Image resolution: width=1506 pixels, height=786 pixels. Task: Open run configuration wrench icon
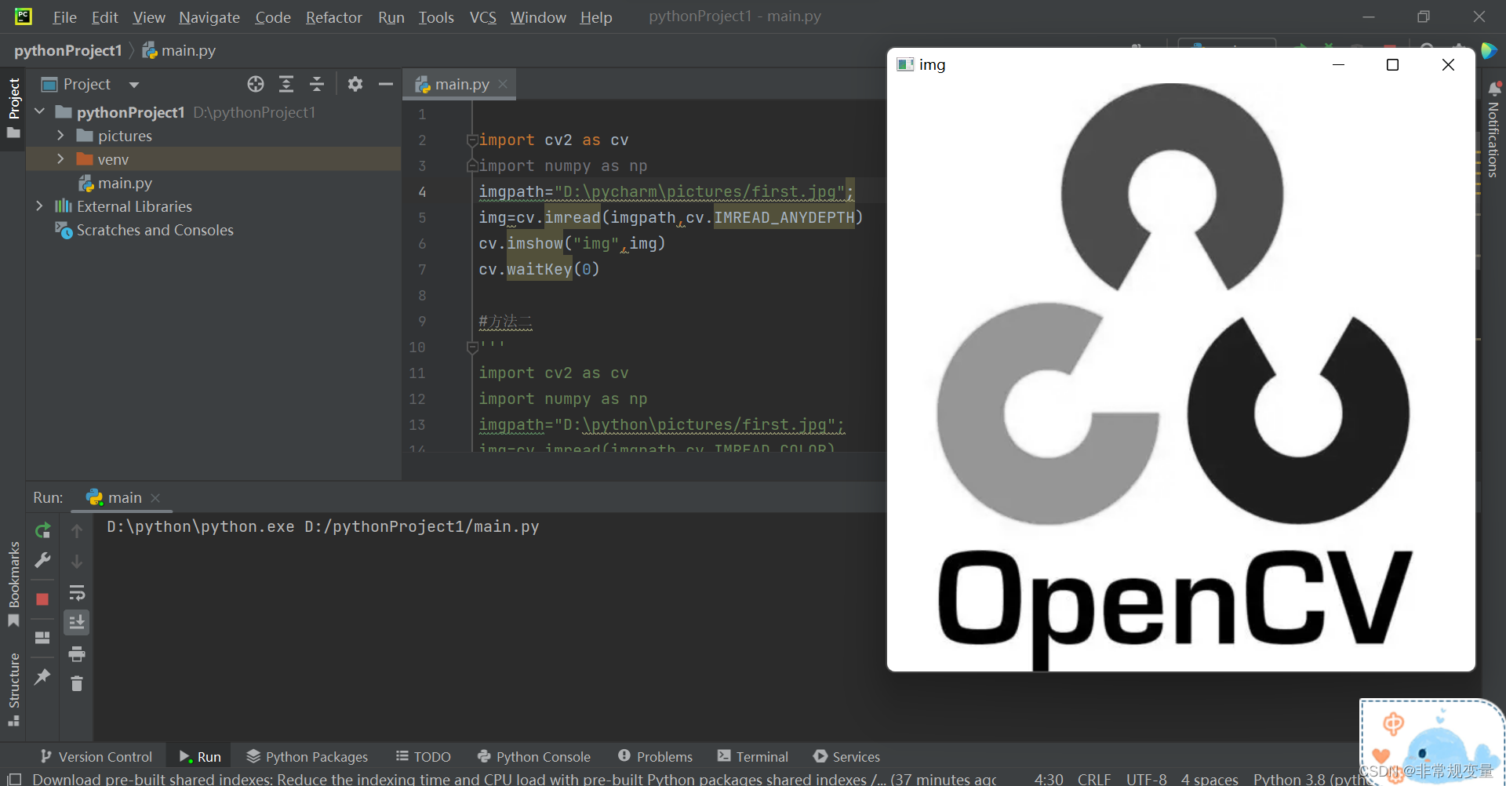click(43, 561)
